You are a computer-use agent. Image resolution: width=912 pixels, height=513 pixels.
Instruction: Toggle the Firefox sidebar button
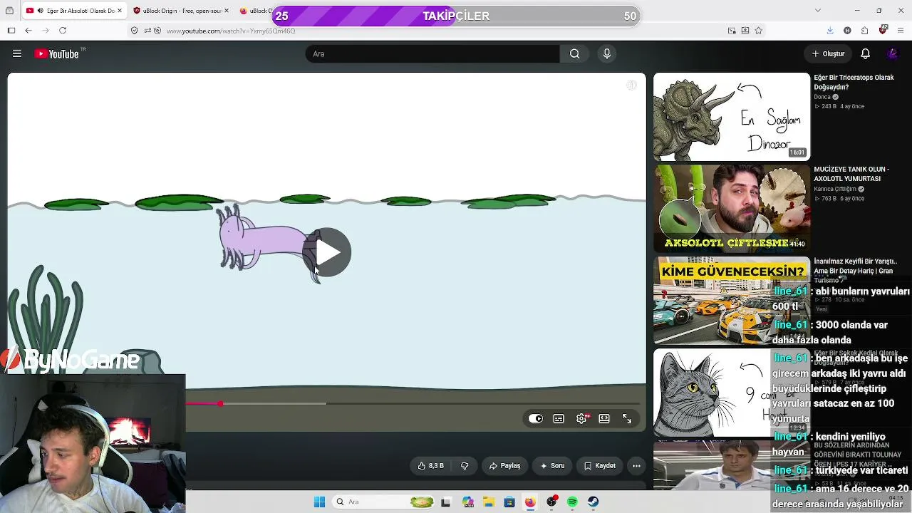click(x=11, y=31)
